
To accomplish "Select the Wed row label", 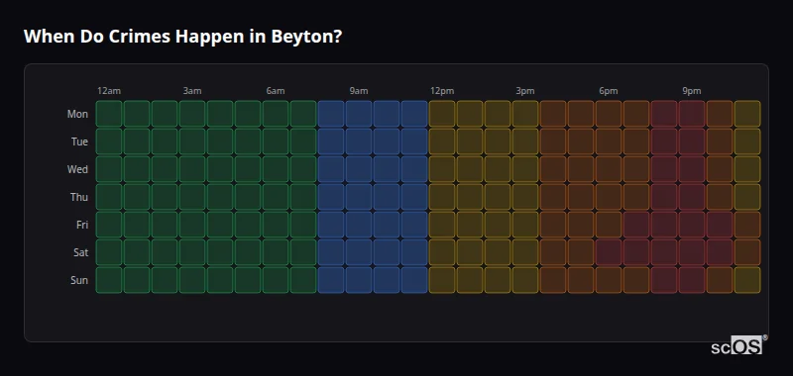I will tap(77, 169).
